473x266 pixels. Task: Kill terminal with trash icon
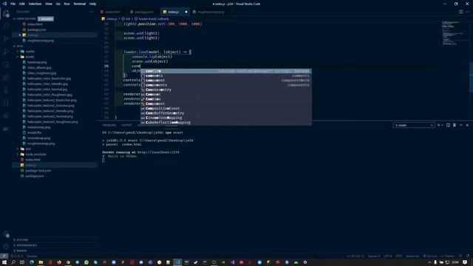click(455, 125)
